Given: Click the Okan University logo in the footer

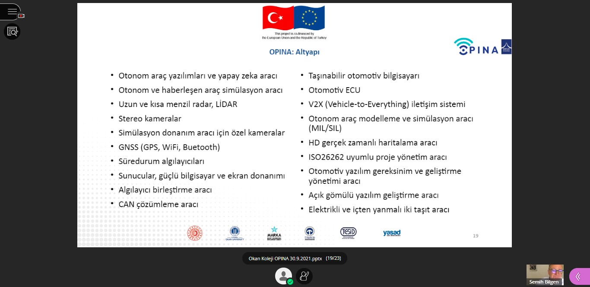Looking at the screenshot, I should [235, 233].
